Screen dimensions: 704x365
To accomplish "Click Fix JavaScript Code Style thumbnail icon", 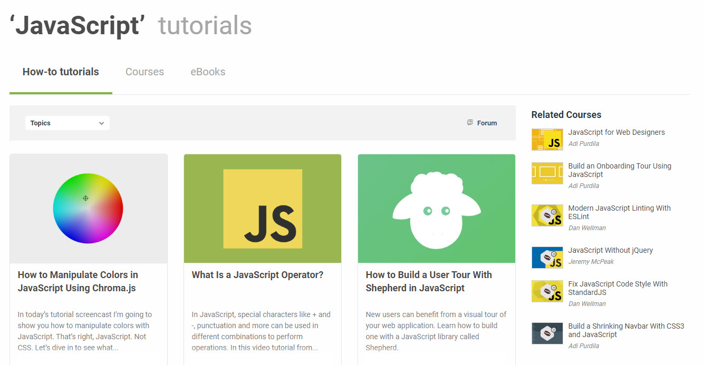I will 547,291.
